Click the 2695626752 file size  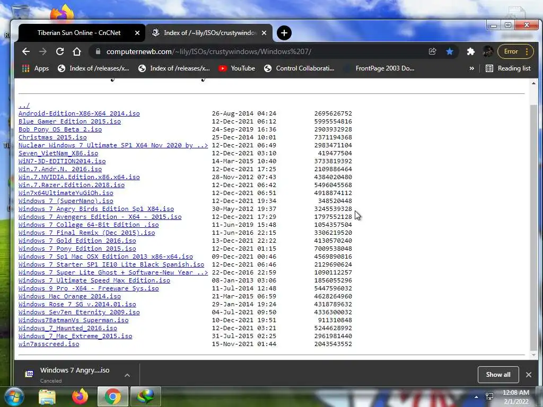click(333, 113)
